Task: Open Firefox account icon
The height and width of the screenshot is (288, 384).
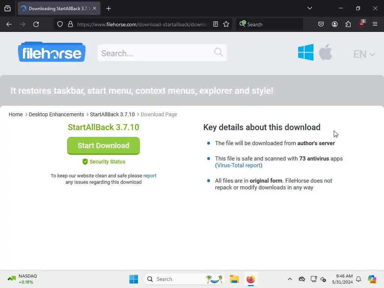Action: (x=334, y=24)
